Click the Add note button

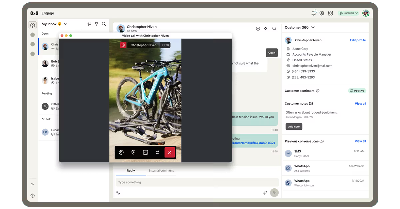pos(294,127)
